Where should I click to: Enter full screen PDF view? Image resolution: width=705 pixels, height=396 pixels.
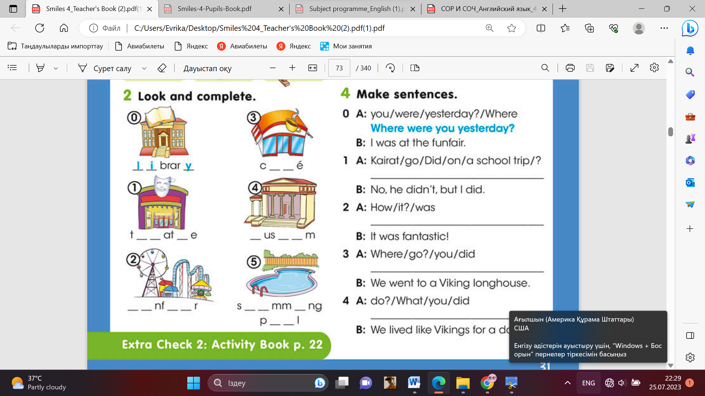634,68
